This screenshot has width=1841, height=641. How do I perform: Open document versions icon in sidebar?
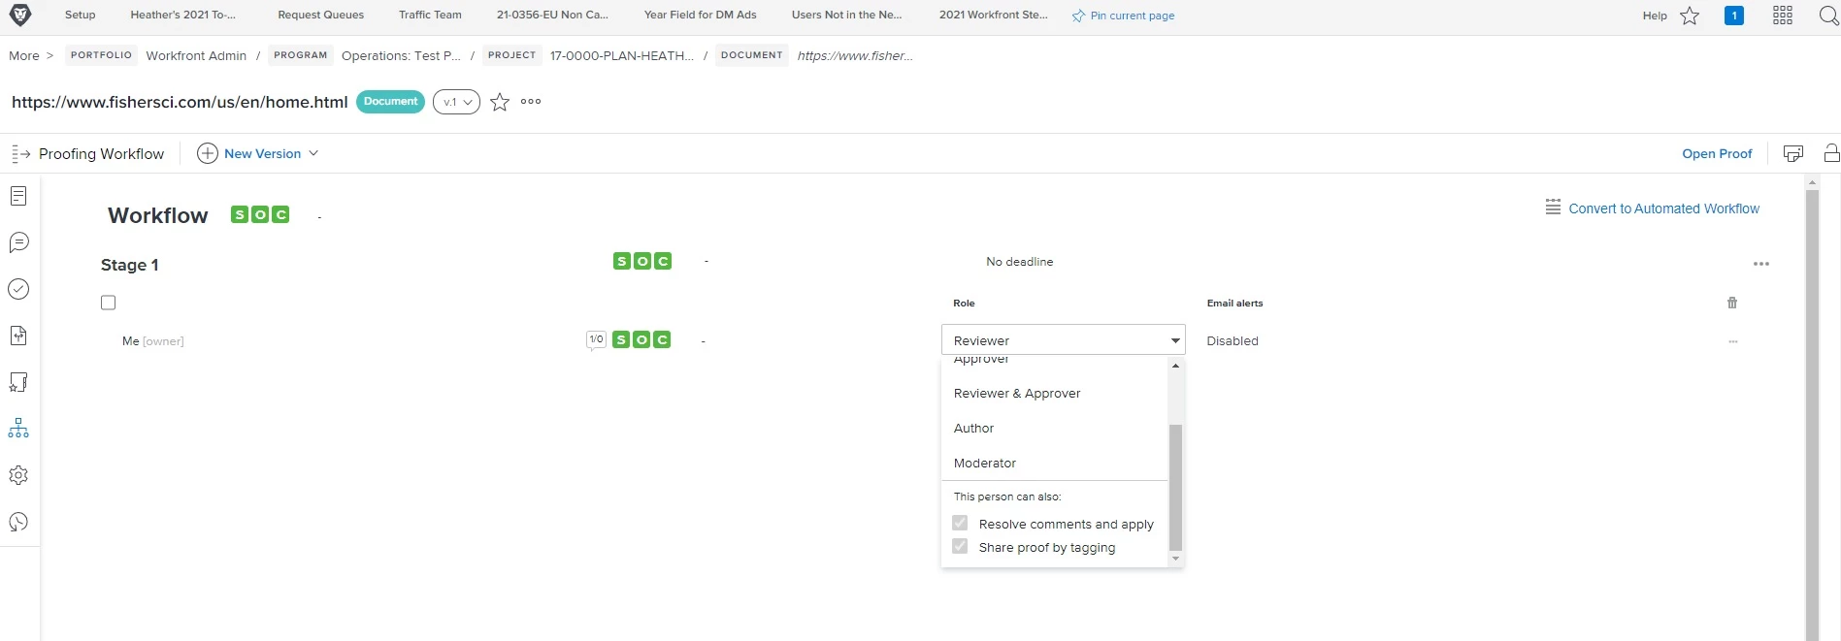[x=18, y=336]
